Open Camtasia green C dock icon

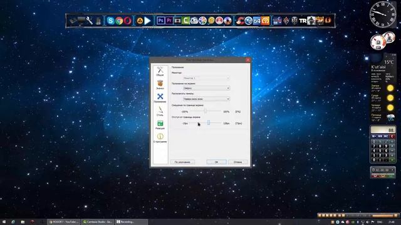[x=185, y=21]
